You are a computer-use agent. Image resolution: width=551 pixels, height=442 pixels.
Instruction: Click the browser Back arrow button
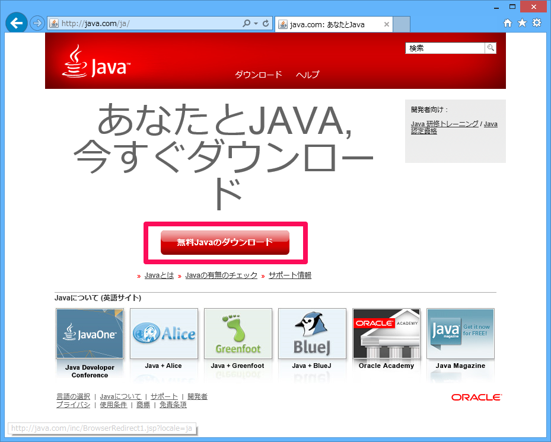(16, 24)
